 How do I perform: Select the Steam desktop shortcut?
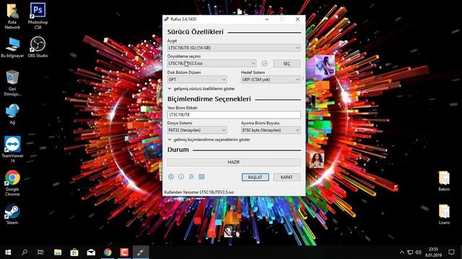click(12, 214)
